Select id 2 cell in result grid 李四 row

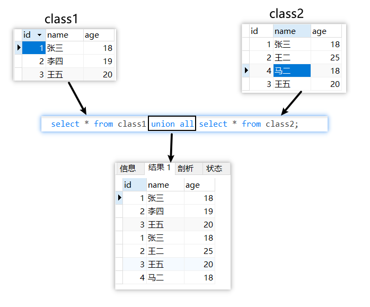pyautogui.click(x=135, y=211)
